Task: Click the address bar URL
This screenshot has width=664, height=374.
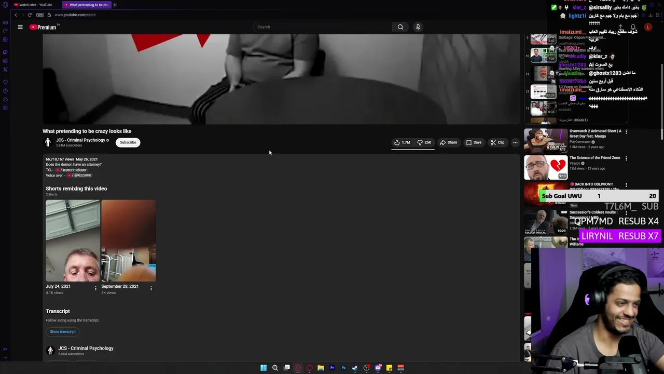Action: point(75,15)
